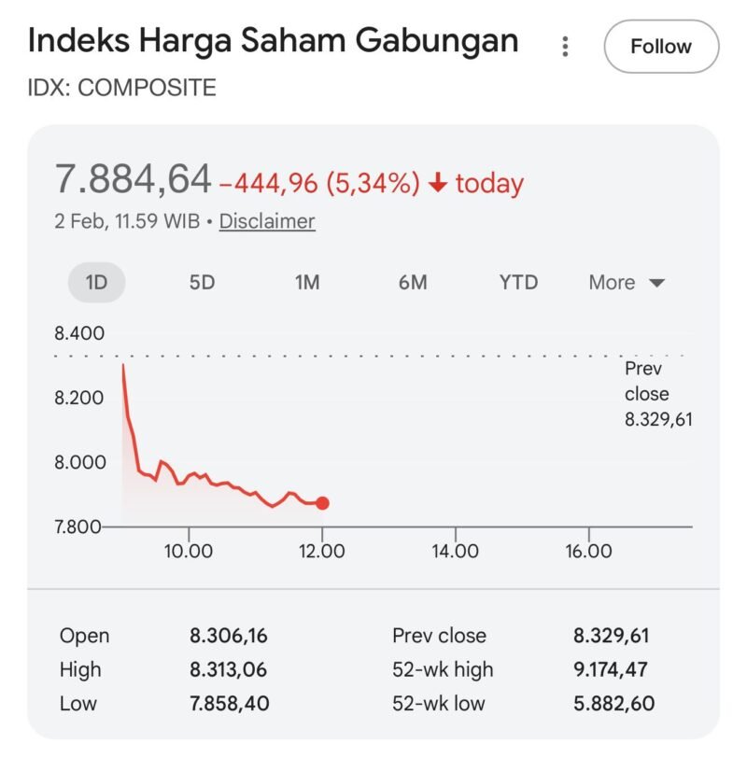Switch to the 1M chart range
747x758 pixels.
307,282
